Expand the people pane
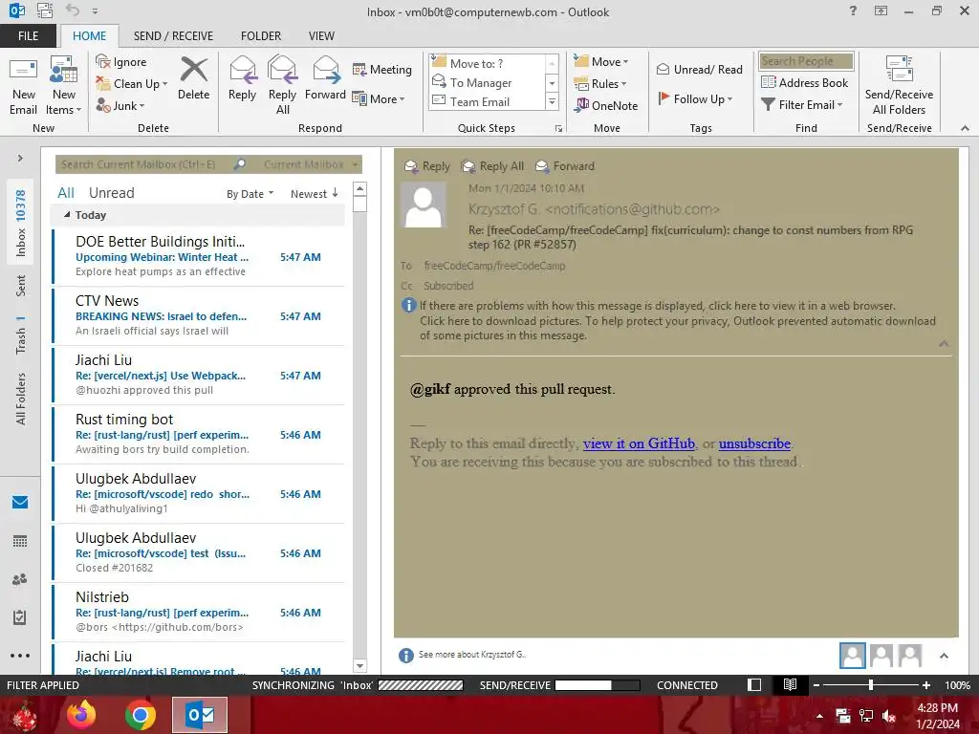This screenshot has height=734, width=979. (x=944, y=656)
